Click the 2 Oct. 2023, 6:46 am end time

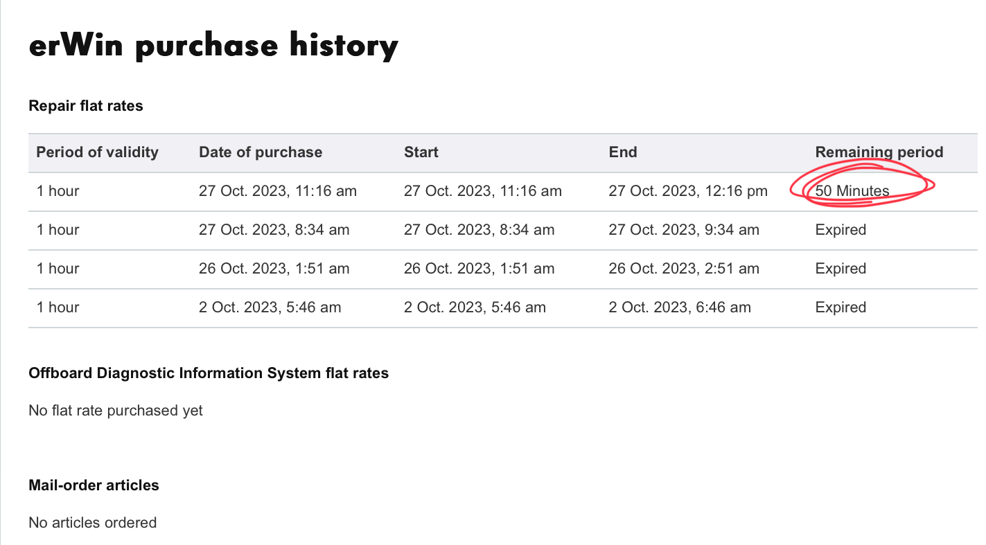[x=680, y=307]
